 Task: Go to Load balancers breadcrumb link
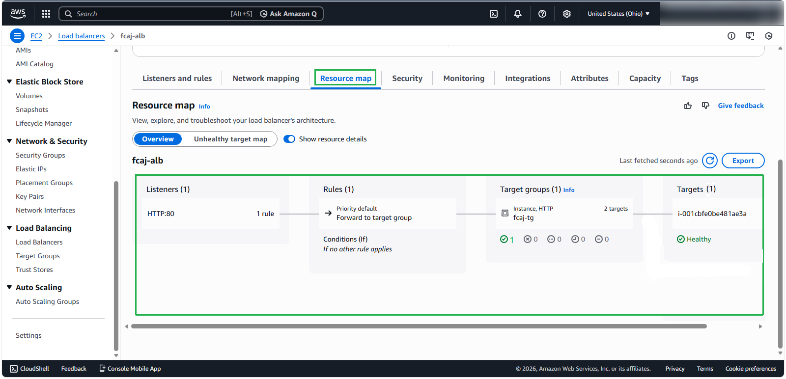click(x=82, y=36)
